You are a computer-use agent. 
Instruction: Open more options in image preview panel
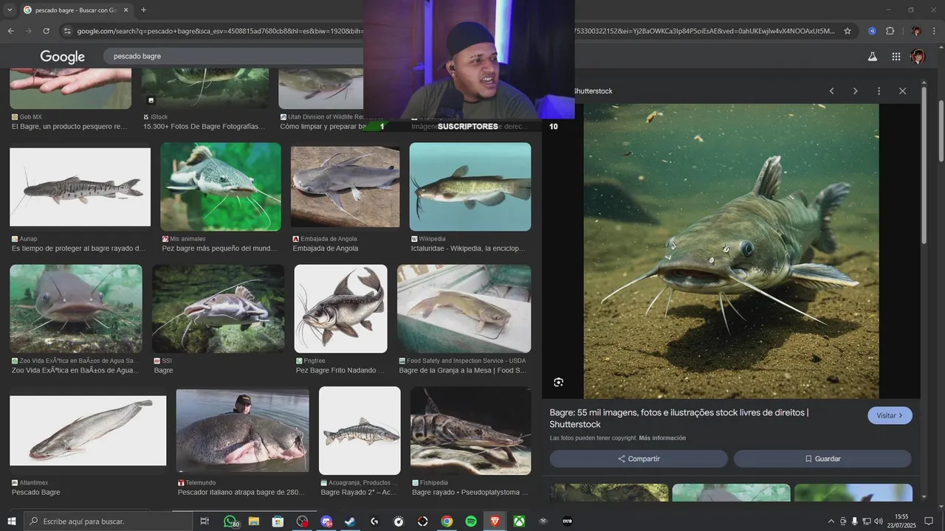coord(879,91)
